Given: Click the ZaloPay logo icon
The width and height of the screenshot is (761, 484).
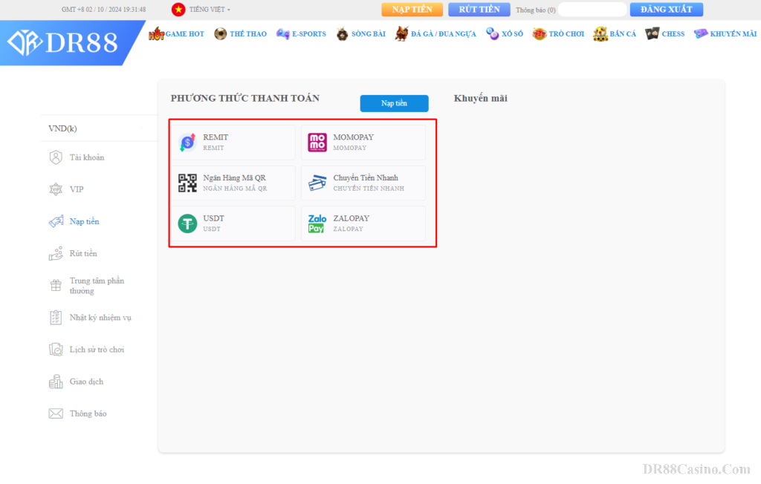Looking at the screenshot, I should click(317, 223).
